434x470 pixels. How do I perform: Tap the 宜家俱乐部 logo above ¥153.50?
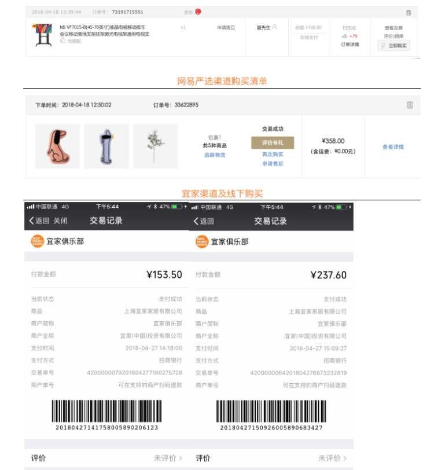click(x=38, y=241)
